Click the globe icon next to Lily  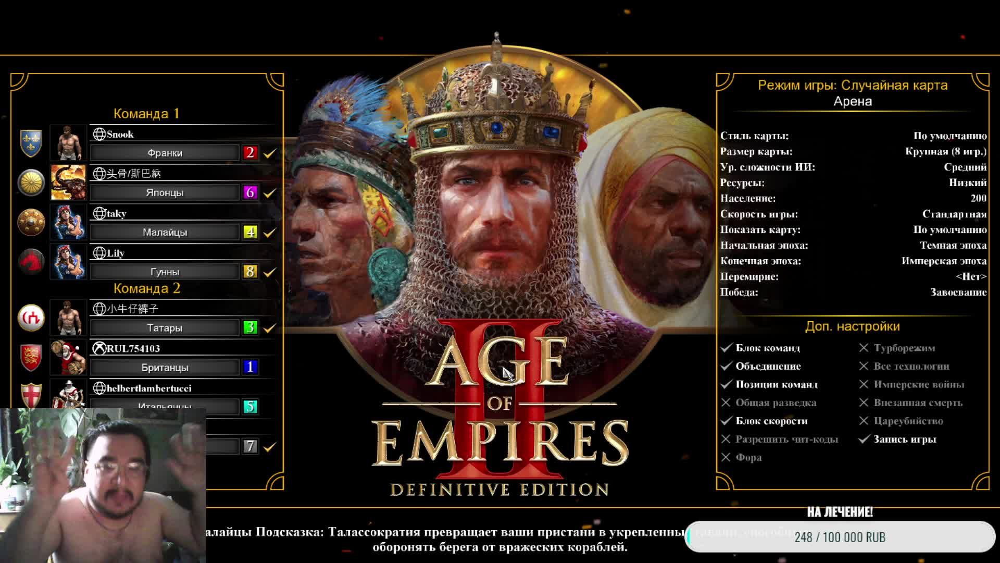99,253
